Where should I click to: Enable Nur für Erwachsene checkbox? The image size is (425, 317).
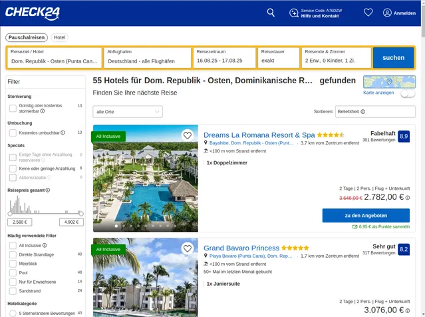13,282
